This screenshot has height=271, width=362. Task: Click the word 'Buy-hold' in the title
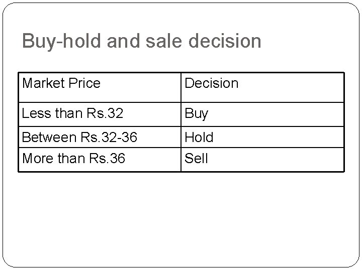pos(62,42)
